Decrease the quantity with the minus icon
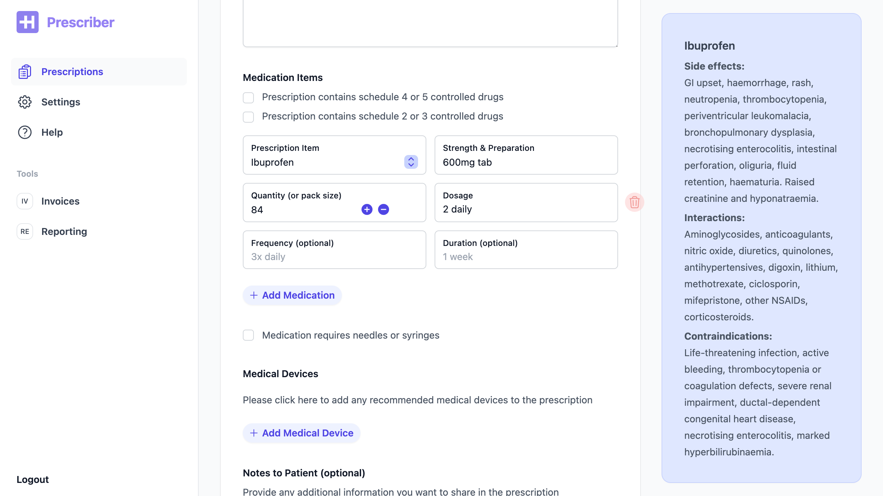This screenshot has width=883, height=496. pyautogui.click(x=383, y=209)
